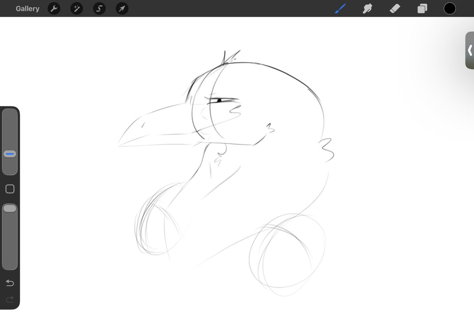Select the Smudge tool
Image resolution: width=474 pixels, height=327 pixels.
click(367, 9)
